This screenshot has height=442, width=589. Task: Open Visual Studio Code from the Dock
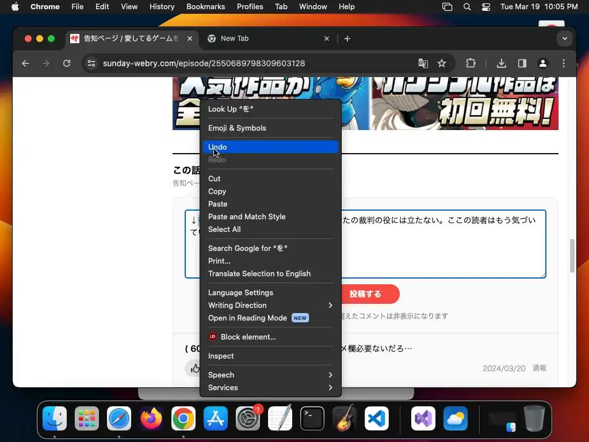(x=377, y=418)
